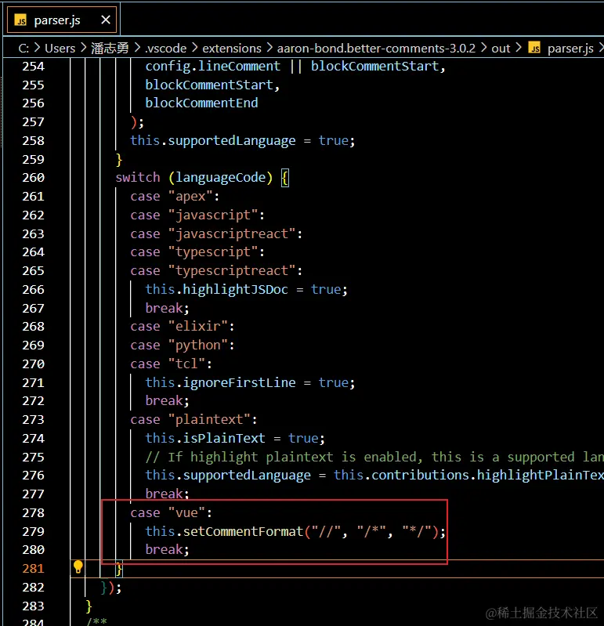Click the 'break;' statement on line 267
Viewport: 604px width, 626px height.
coord(167,308)
